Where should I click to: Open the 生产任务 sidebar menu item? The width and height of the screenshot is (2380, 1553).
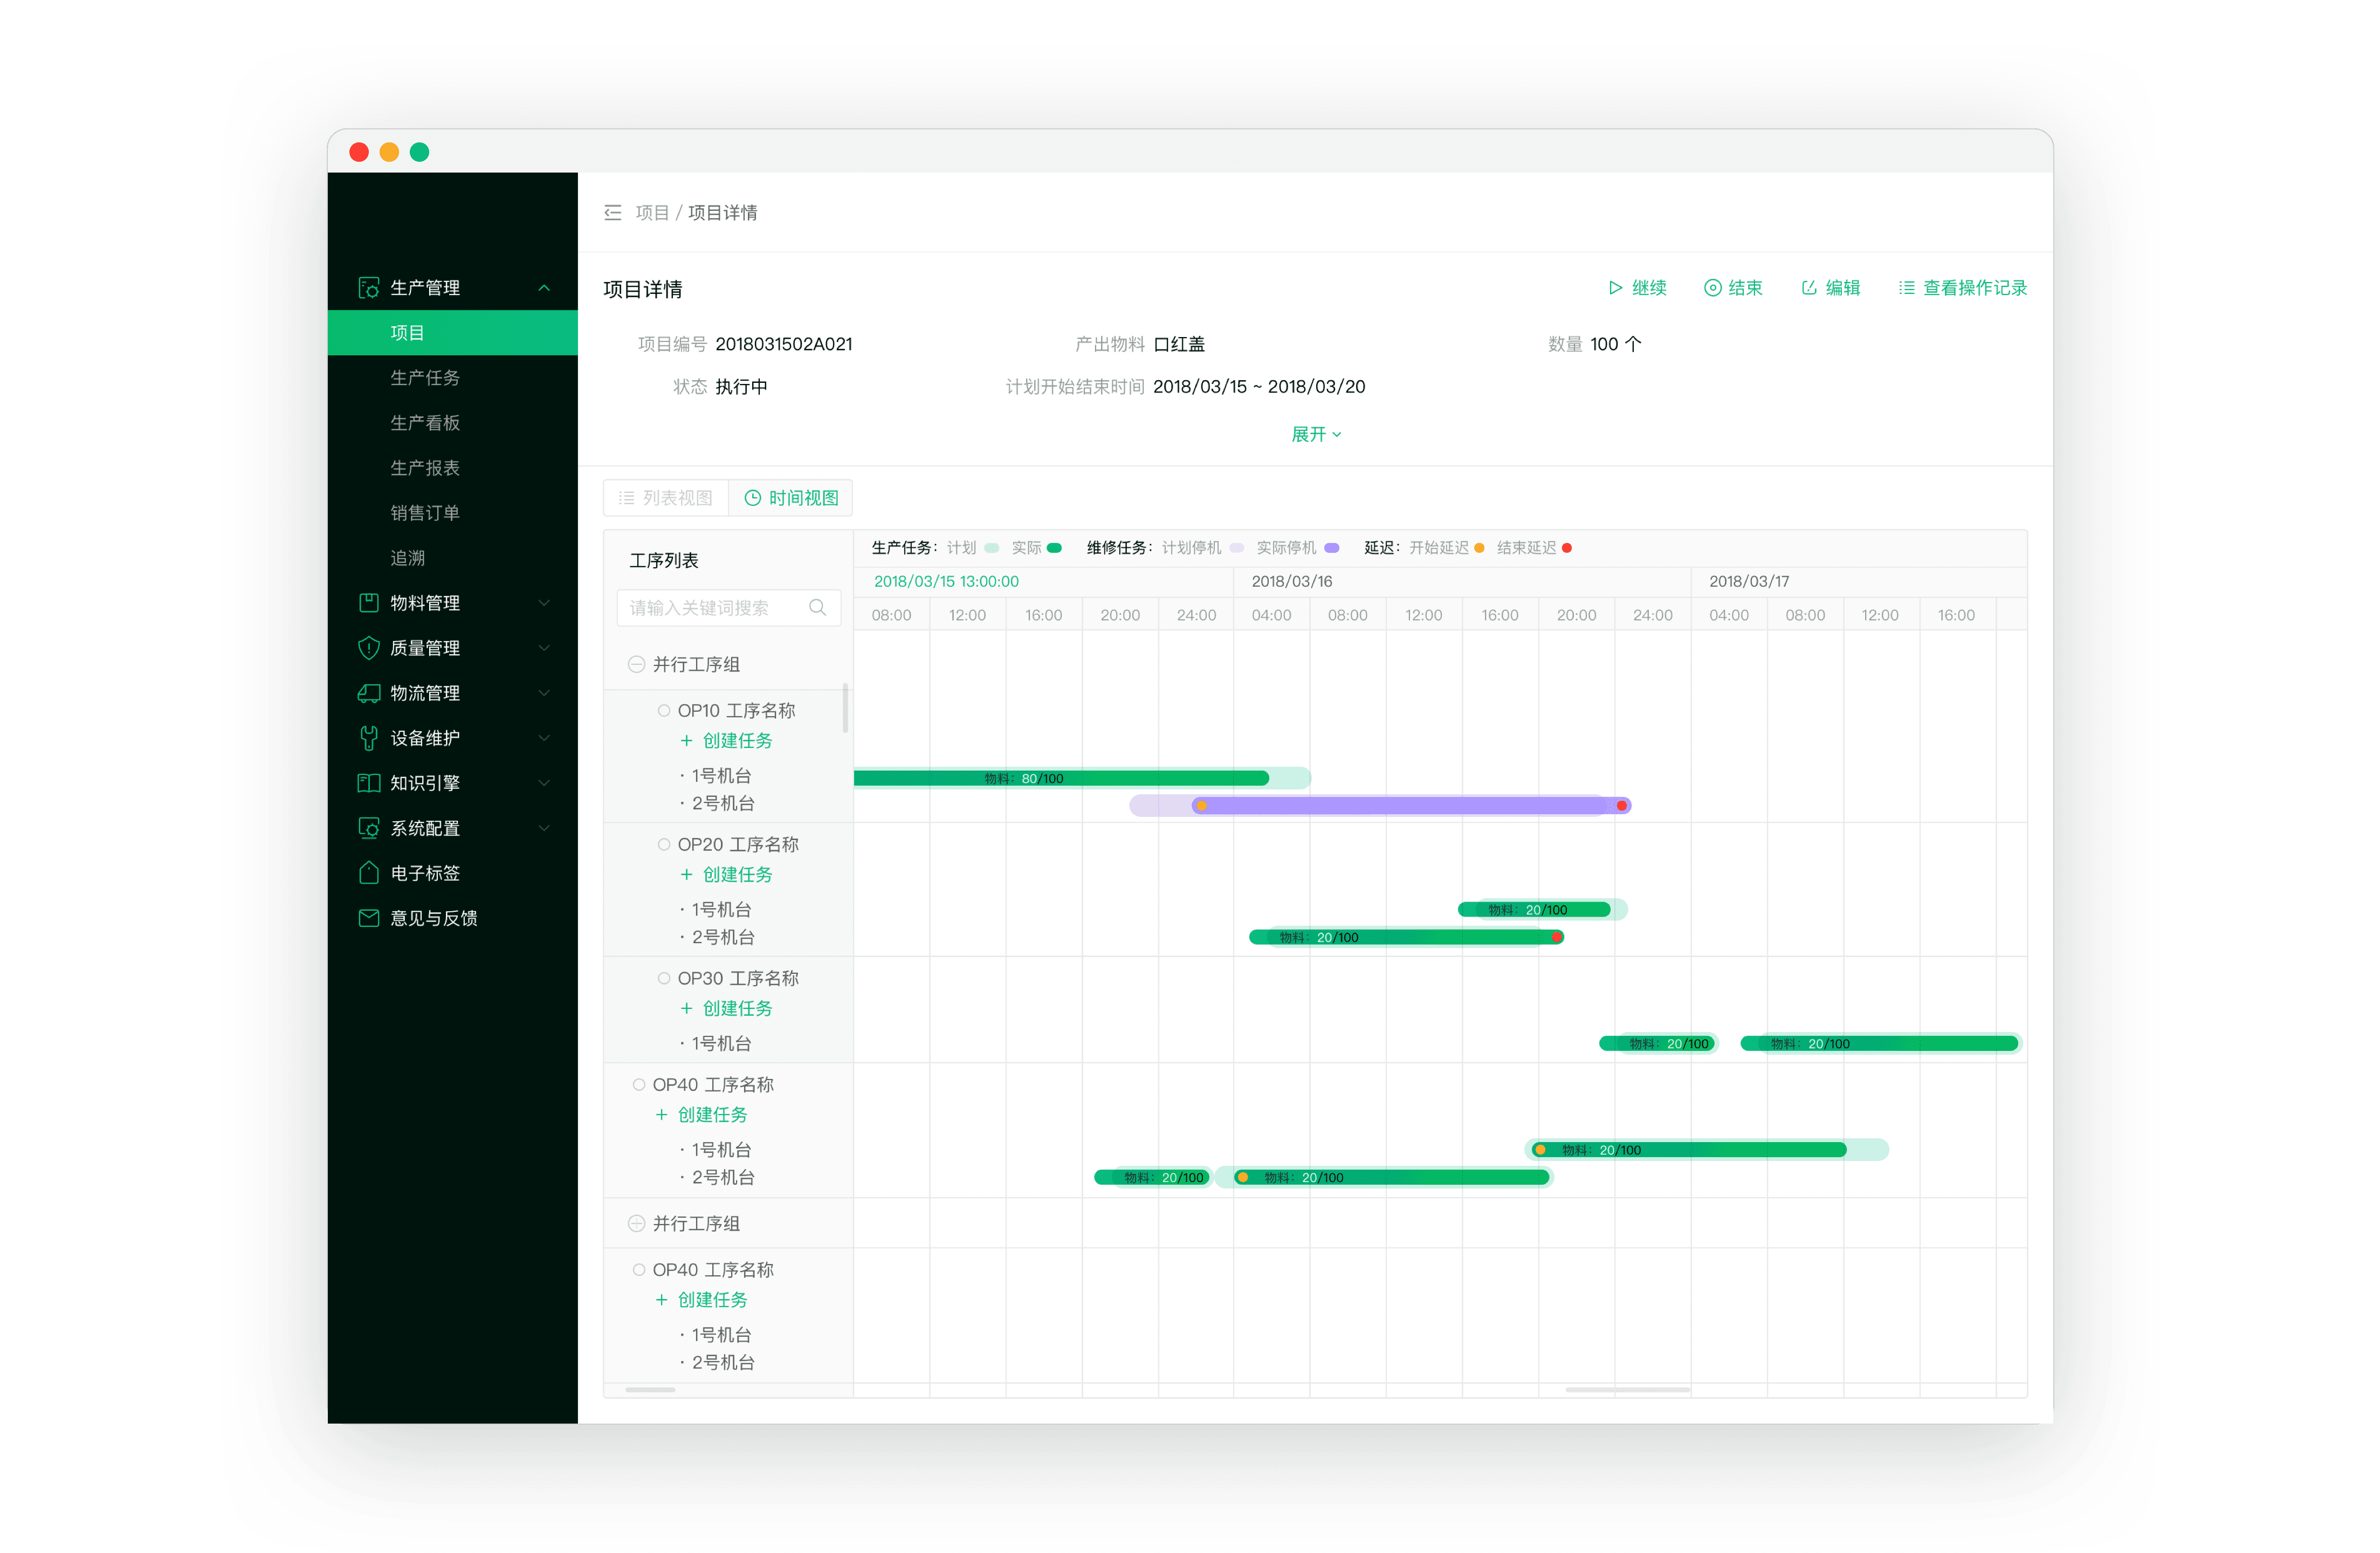(425, 378)
